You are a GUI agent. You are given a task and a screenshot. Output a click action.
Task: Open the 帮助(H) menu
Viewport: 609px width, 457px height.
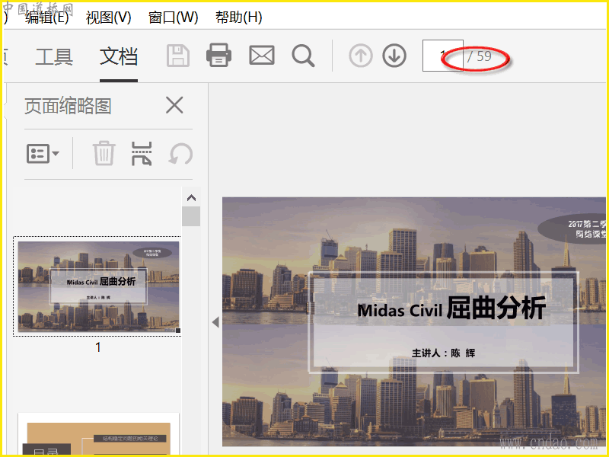[x=239, y=17]
